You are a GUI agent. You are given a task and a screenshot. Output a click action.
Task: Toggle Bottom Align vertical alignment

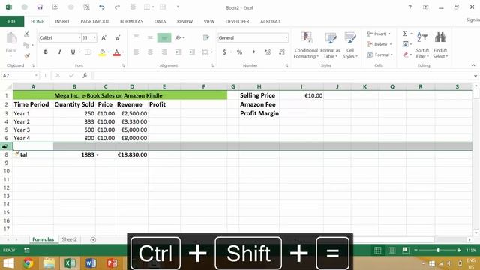(164, 37)
